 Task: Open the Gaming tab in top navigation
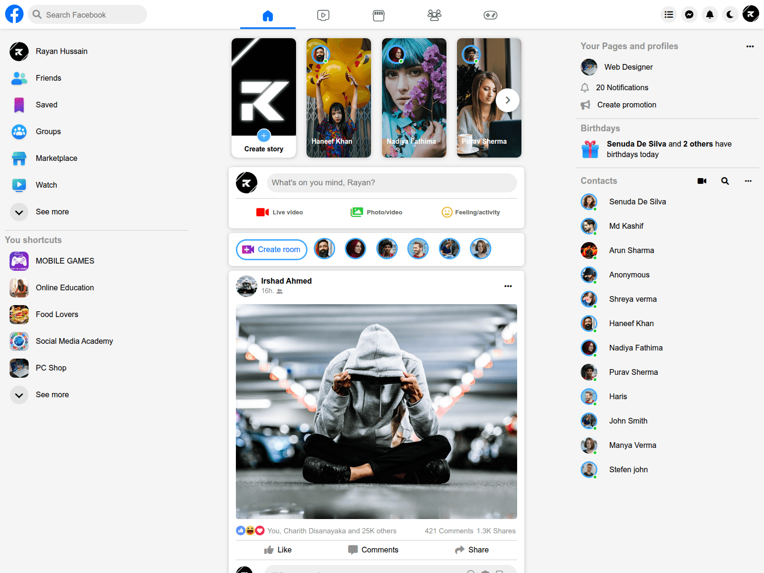point(490,15)
